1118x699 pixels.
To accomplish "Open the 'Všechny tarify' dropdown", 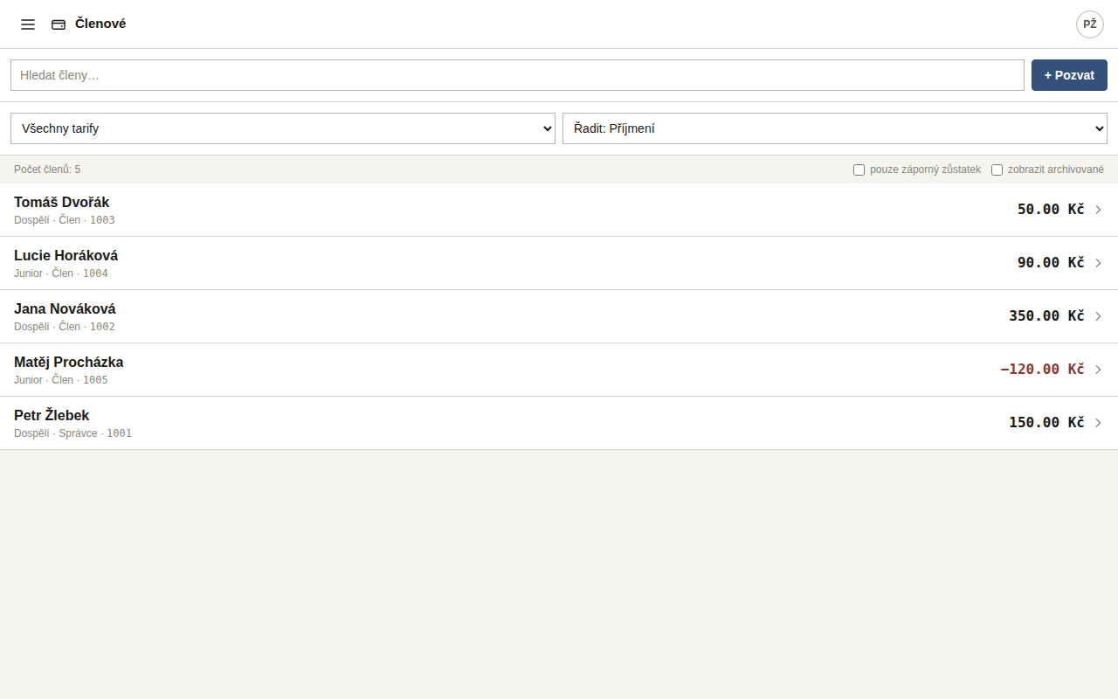I will (283, 128).
